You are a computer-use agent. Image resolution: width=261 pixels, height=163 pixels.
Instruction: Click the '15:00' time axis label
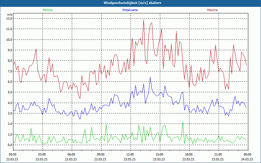[160, 155]
